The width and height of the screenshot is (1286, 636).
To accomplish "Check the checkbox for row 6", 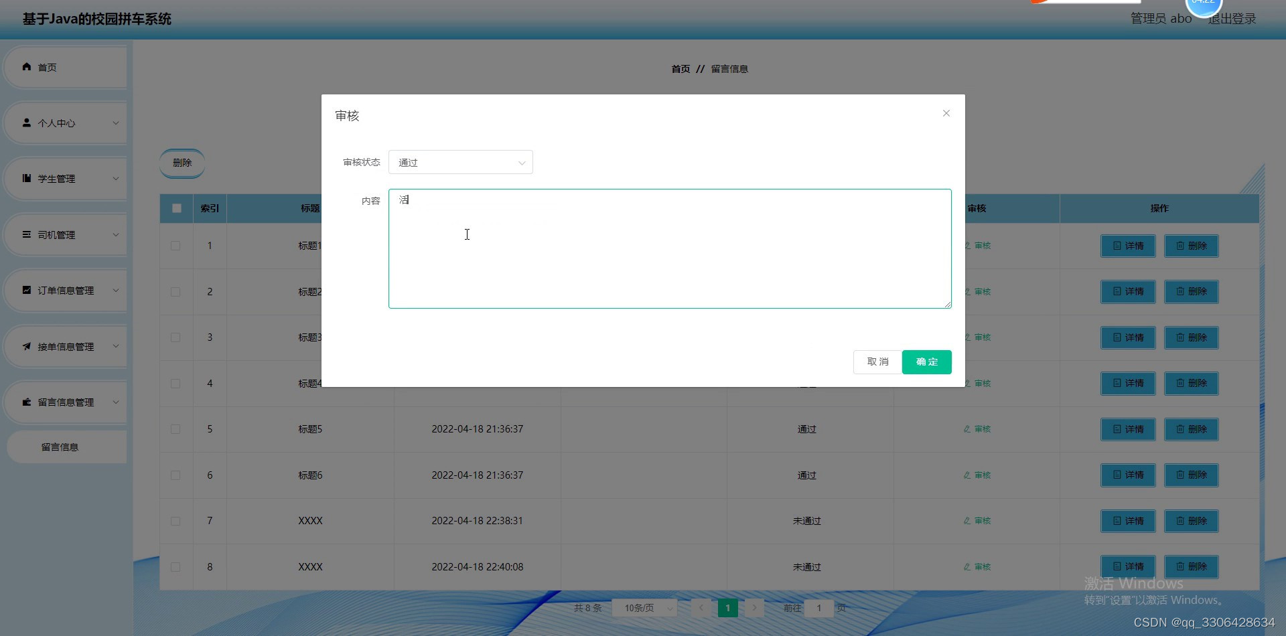I will (175, 475).
